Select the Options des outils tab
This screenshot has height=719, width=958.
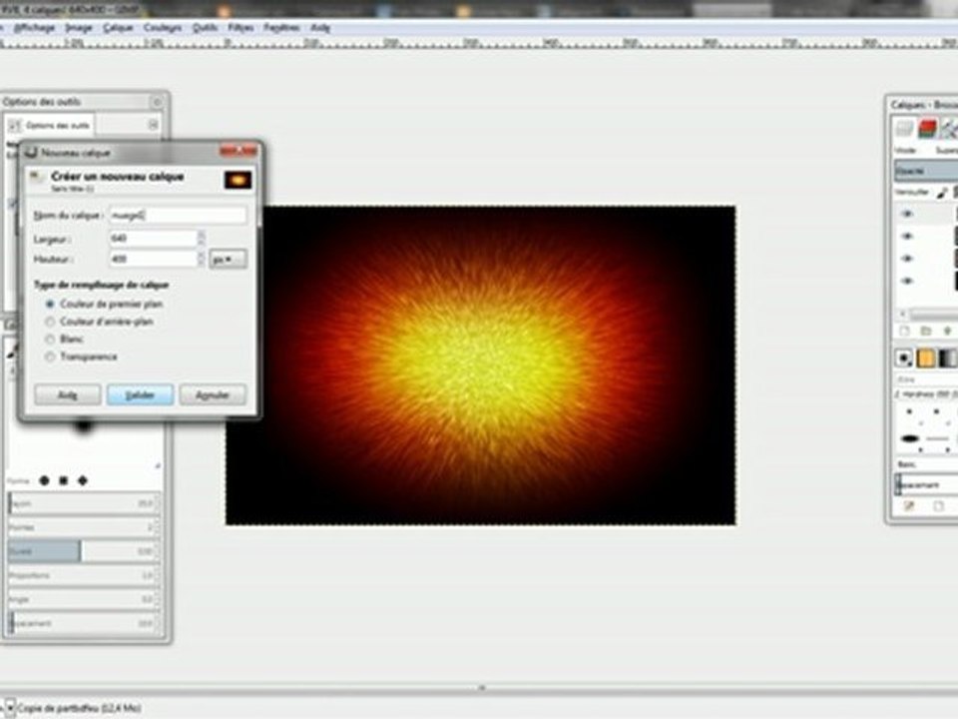50,126
